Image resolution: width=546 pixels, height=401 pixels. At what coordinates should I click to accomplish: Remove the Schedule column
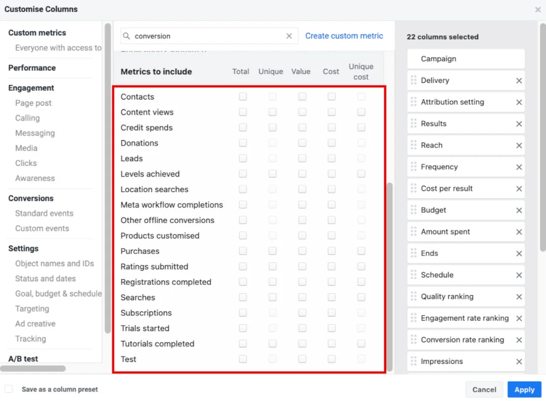519,275
